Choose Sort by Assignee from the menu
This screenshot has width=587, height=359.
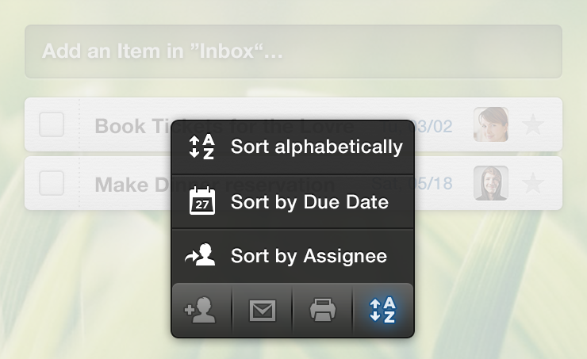pyautogui.click(x=309, y=256)
